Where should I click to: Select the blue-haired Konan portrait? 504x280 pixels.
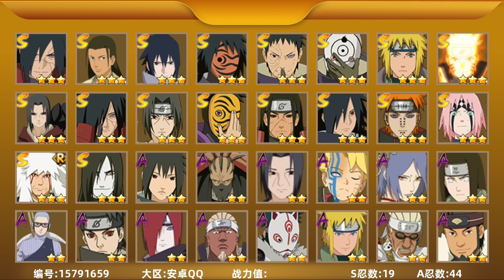pos(402,177)
